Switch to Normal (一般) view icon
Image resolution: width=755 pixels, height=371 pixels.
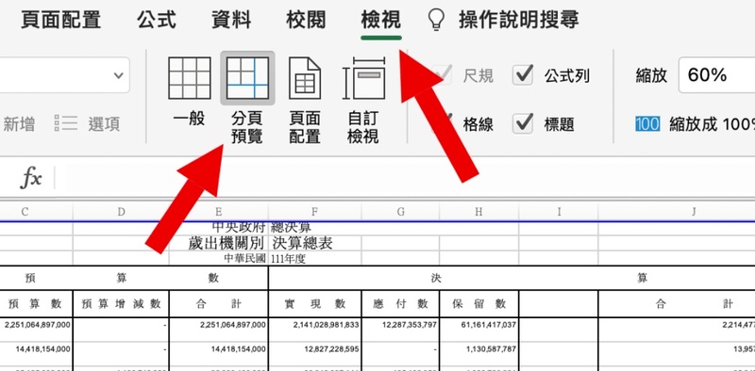190,78
